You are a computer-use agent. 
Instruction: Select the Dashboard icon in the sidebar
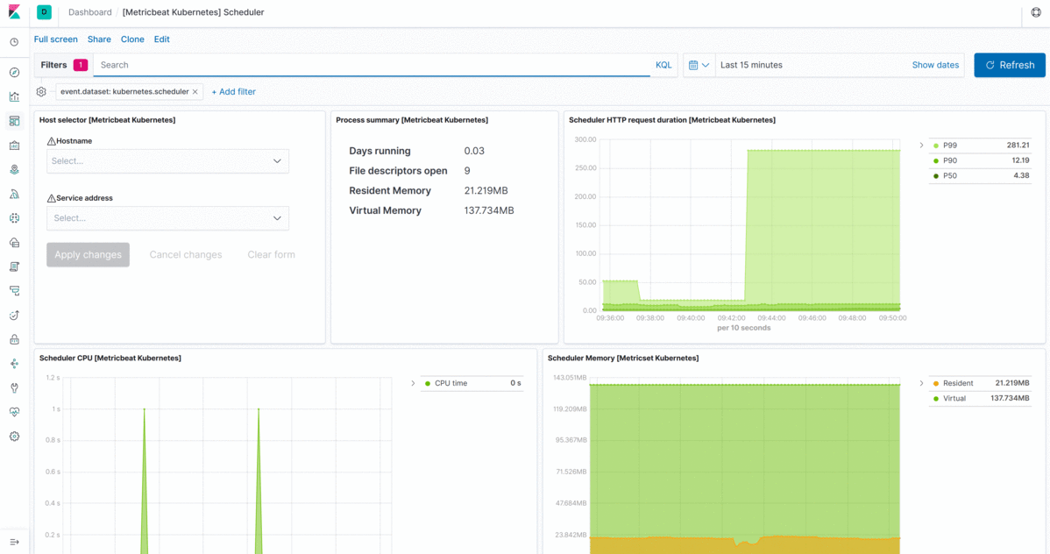click(14, 121)
